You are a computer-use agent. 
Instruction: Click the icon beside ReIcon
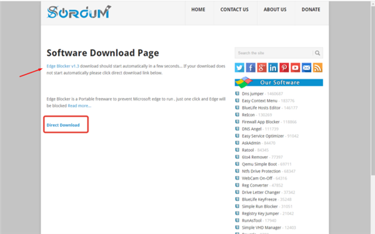(237, 115)
